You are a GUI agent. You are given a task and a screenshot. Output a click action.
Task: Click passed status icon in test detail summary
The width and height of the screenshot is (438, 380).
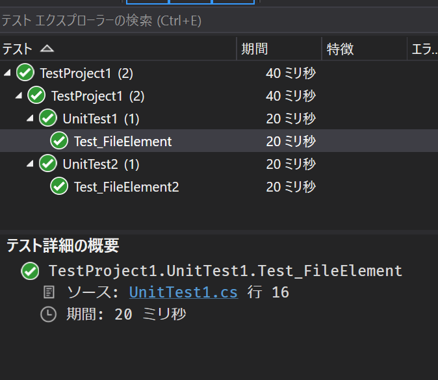[x=30, y=271]
